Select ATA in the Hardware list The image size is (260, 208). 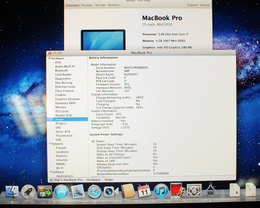click(58, 63)
